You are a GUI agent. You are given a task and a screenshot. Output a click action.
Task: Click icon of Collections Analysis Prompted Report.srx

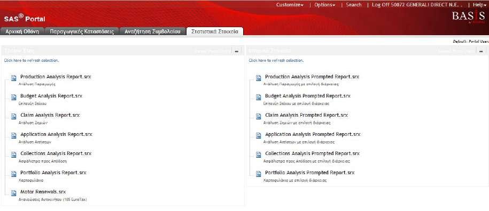(259, 155)
